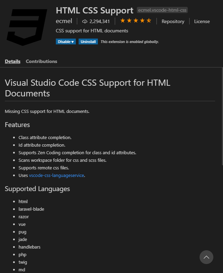Click the 2,294,341 install count
Viewport: 223px width, 273px height.
pos(100,21)
